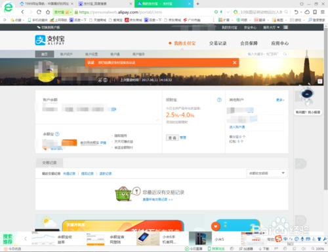
Task: Click the previous arrow in 搜索推荐 bar
Action: tap(26, 239)
